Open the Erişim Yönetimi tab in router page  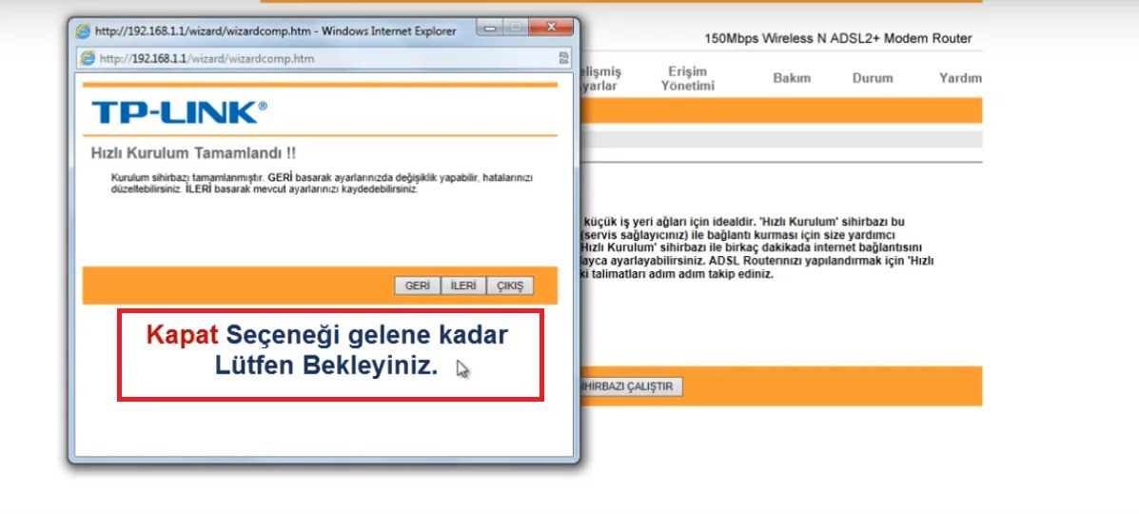point(687,78)
